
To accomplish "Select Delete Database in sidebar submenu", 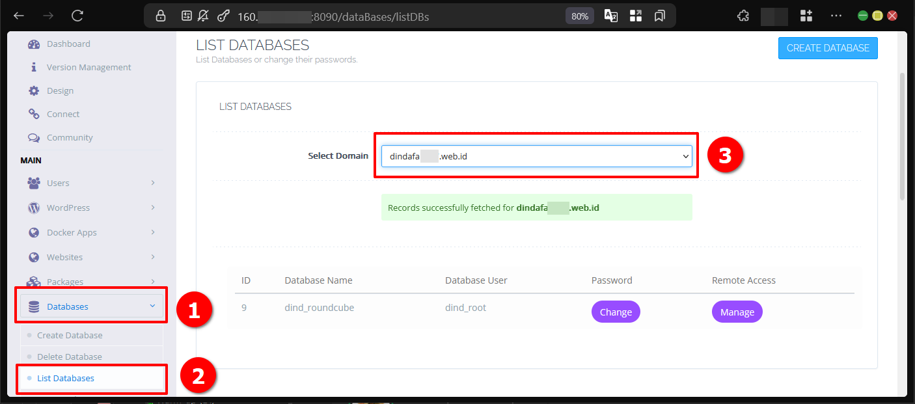I will click(x=70, y=357).
